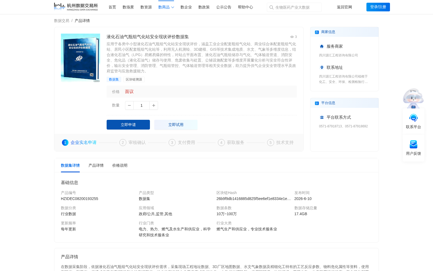The width and height of the screenshot is (433, 271).
Task: Expand the 数商品 dropdown chevron
Action: [173, 7]
